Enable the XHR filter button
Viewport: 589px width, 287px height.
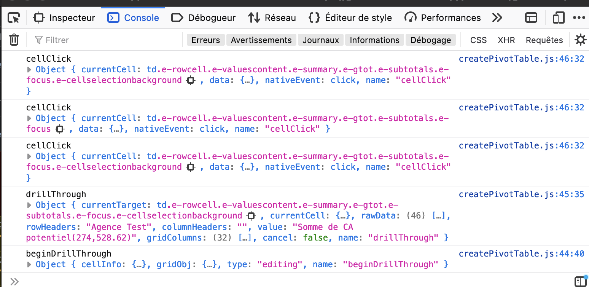[506, 40]
